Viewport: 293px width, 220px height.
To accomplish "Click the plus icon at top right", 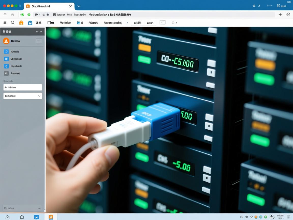I will click(280, 15).
